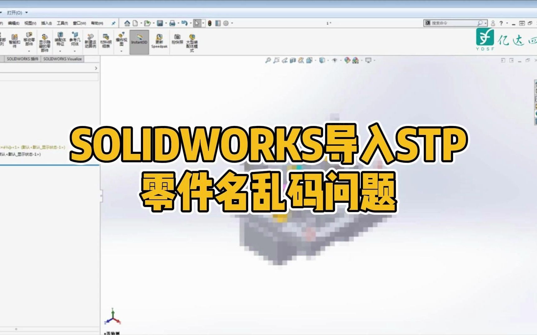
Task: Click the Dynamic Annotation Views icon
Action: click(x=301, y=60)
